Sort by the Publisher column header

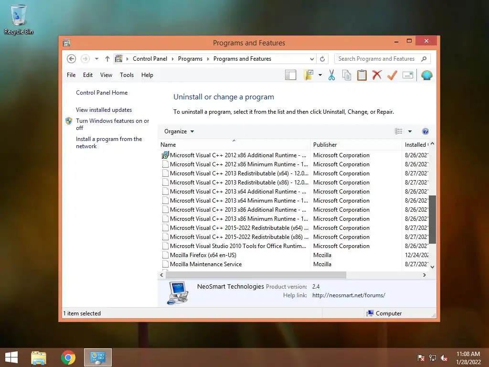[356, 145]
